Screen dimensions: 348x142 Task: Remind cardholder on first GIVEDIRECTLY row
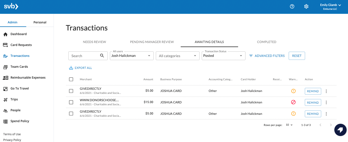tap(313, 91)
